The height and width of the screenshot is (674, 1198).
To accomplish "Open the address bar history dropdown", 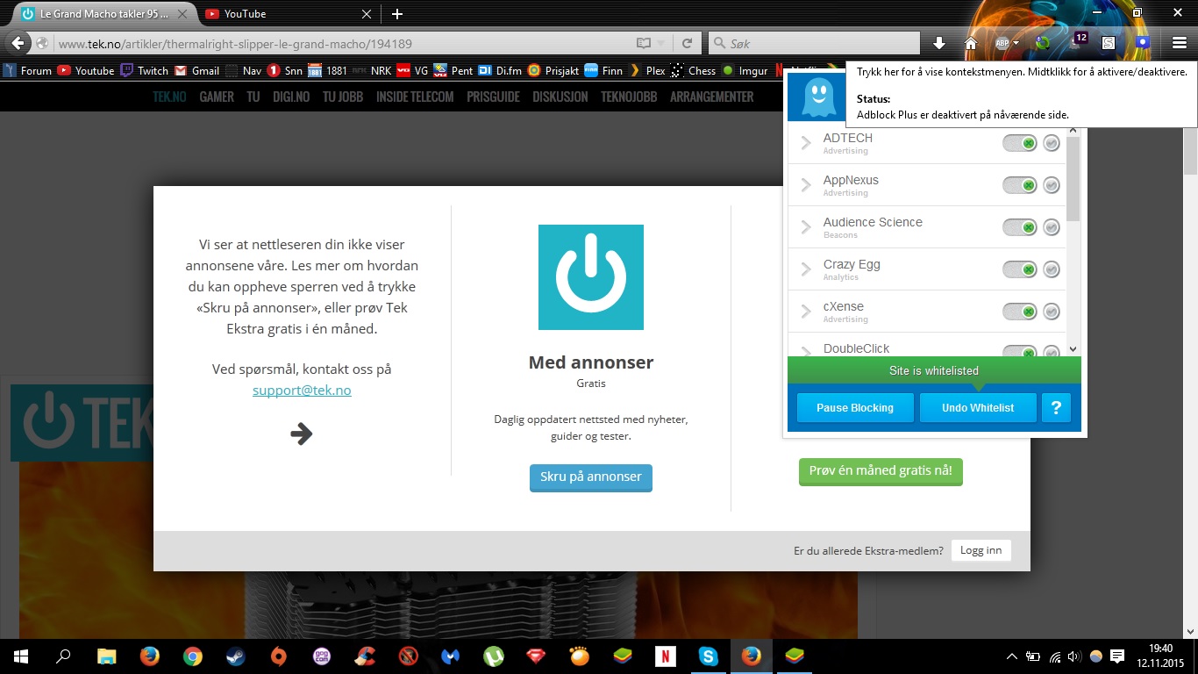I will [x=662, y=43].
